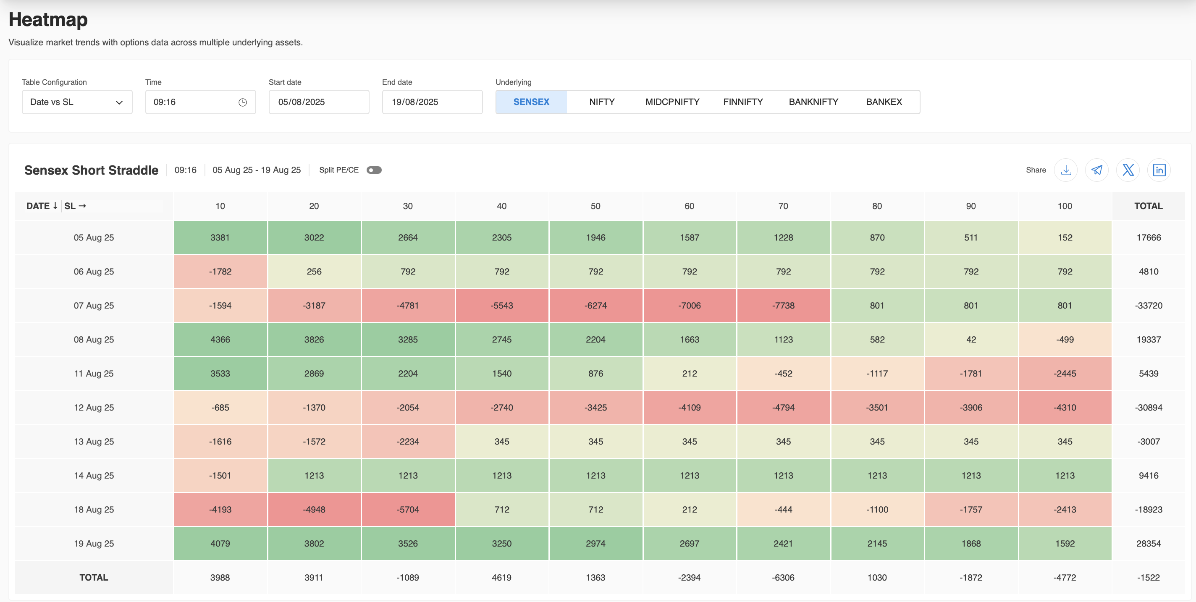Viewport: 1196px width, 602px height.
Task: Share heatmap on LinkedIn
Action: (x=1159, y=170)
